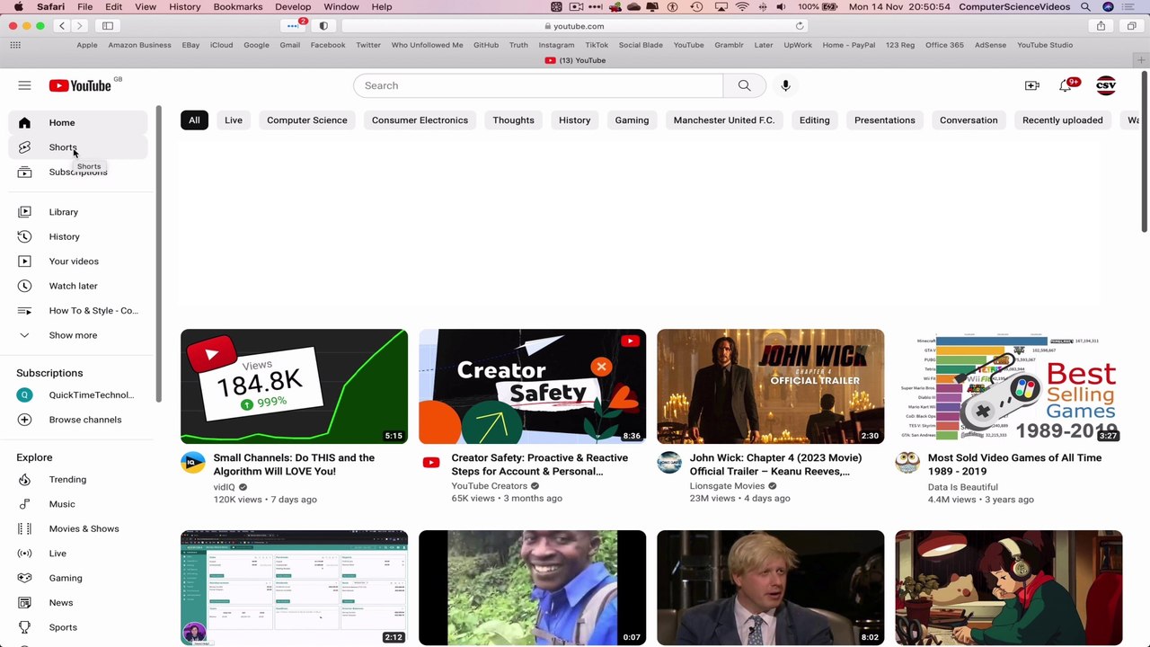Open Shorts in the sidebar

click(77, 147)
